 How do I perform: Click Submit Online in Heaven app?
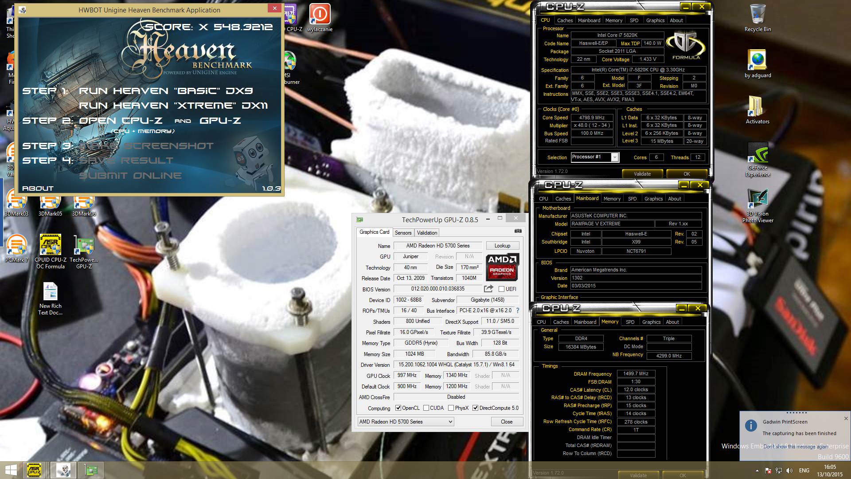tap(130, 175)
